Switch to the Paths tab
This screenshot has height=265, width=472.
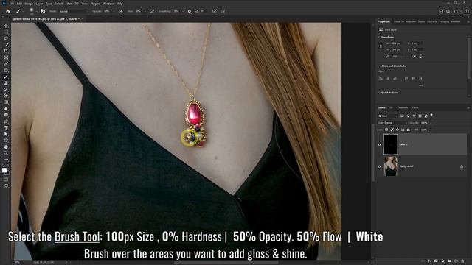coord(415,107)
